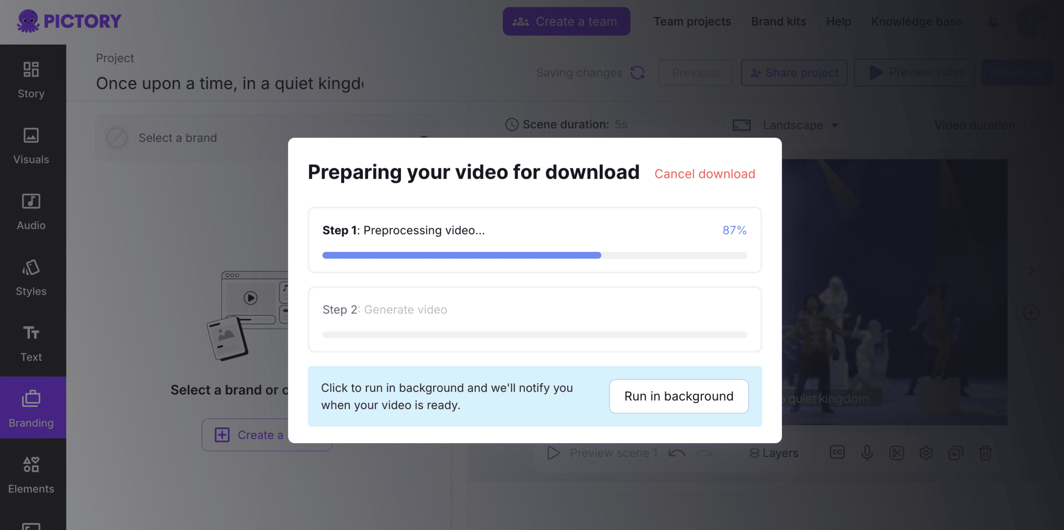Duplicate the scene with the copy icon

pyautogui.click(x=956, y=453)
